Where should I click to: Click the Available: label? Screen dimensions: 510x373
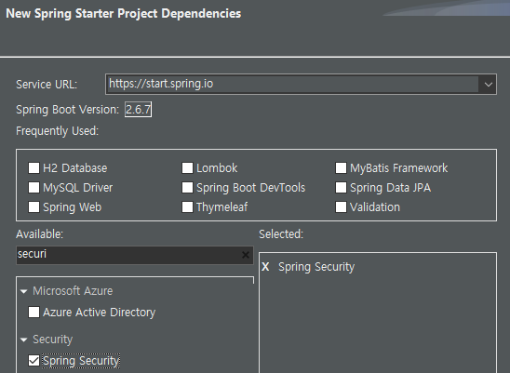tap(39, 234)
